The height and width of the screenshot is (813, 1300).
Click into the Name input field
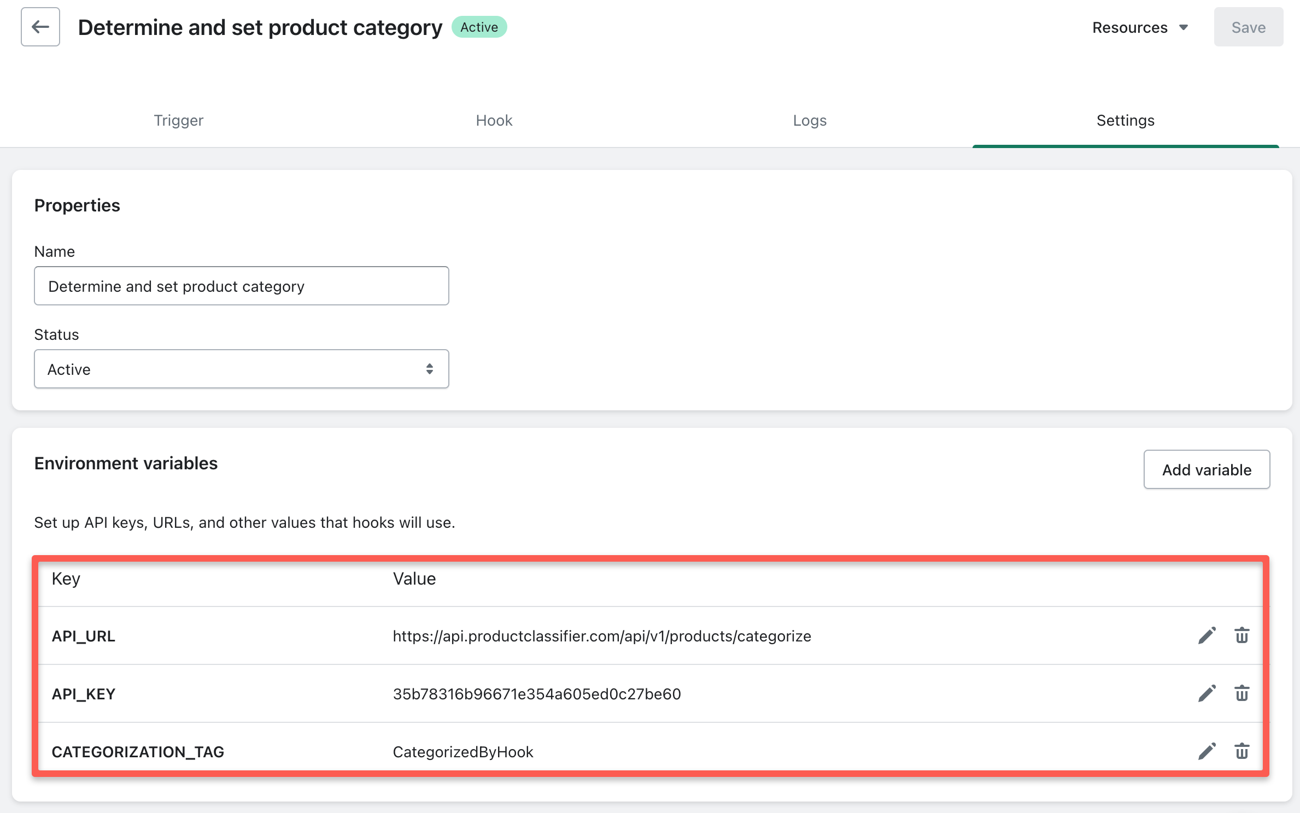[x=241, y=286]
